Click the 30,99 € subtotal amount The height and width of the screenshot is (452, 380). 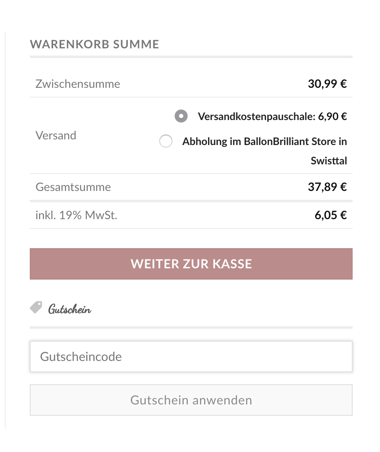(327, 84)
